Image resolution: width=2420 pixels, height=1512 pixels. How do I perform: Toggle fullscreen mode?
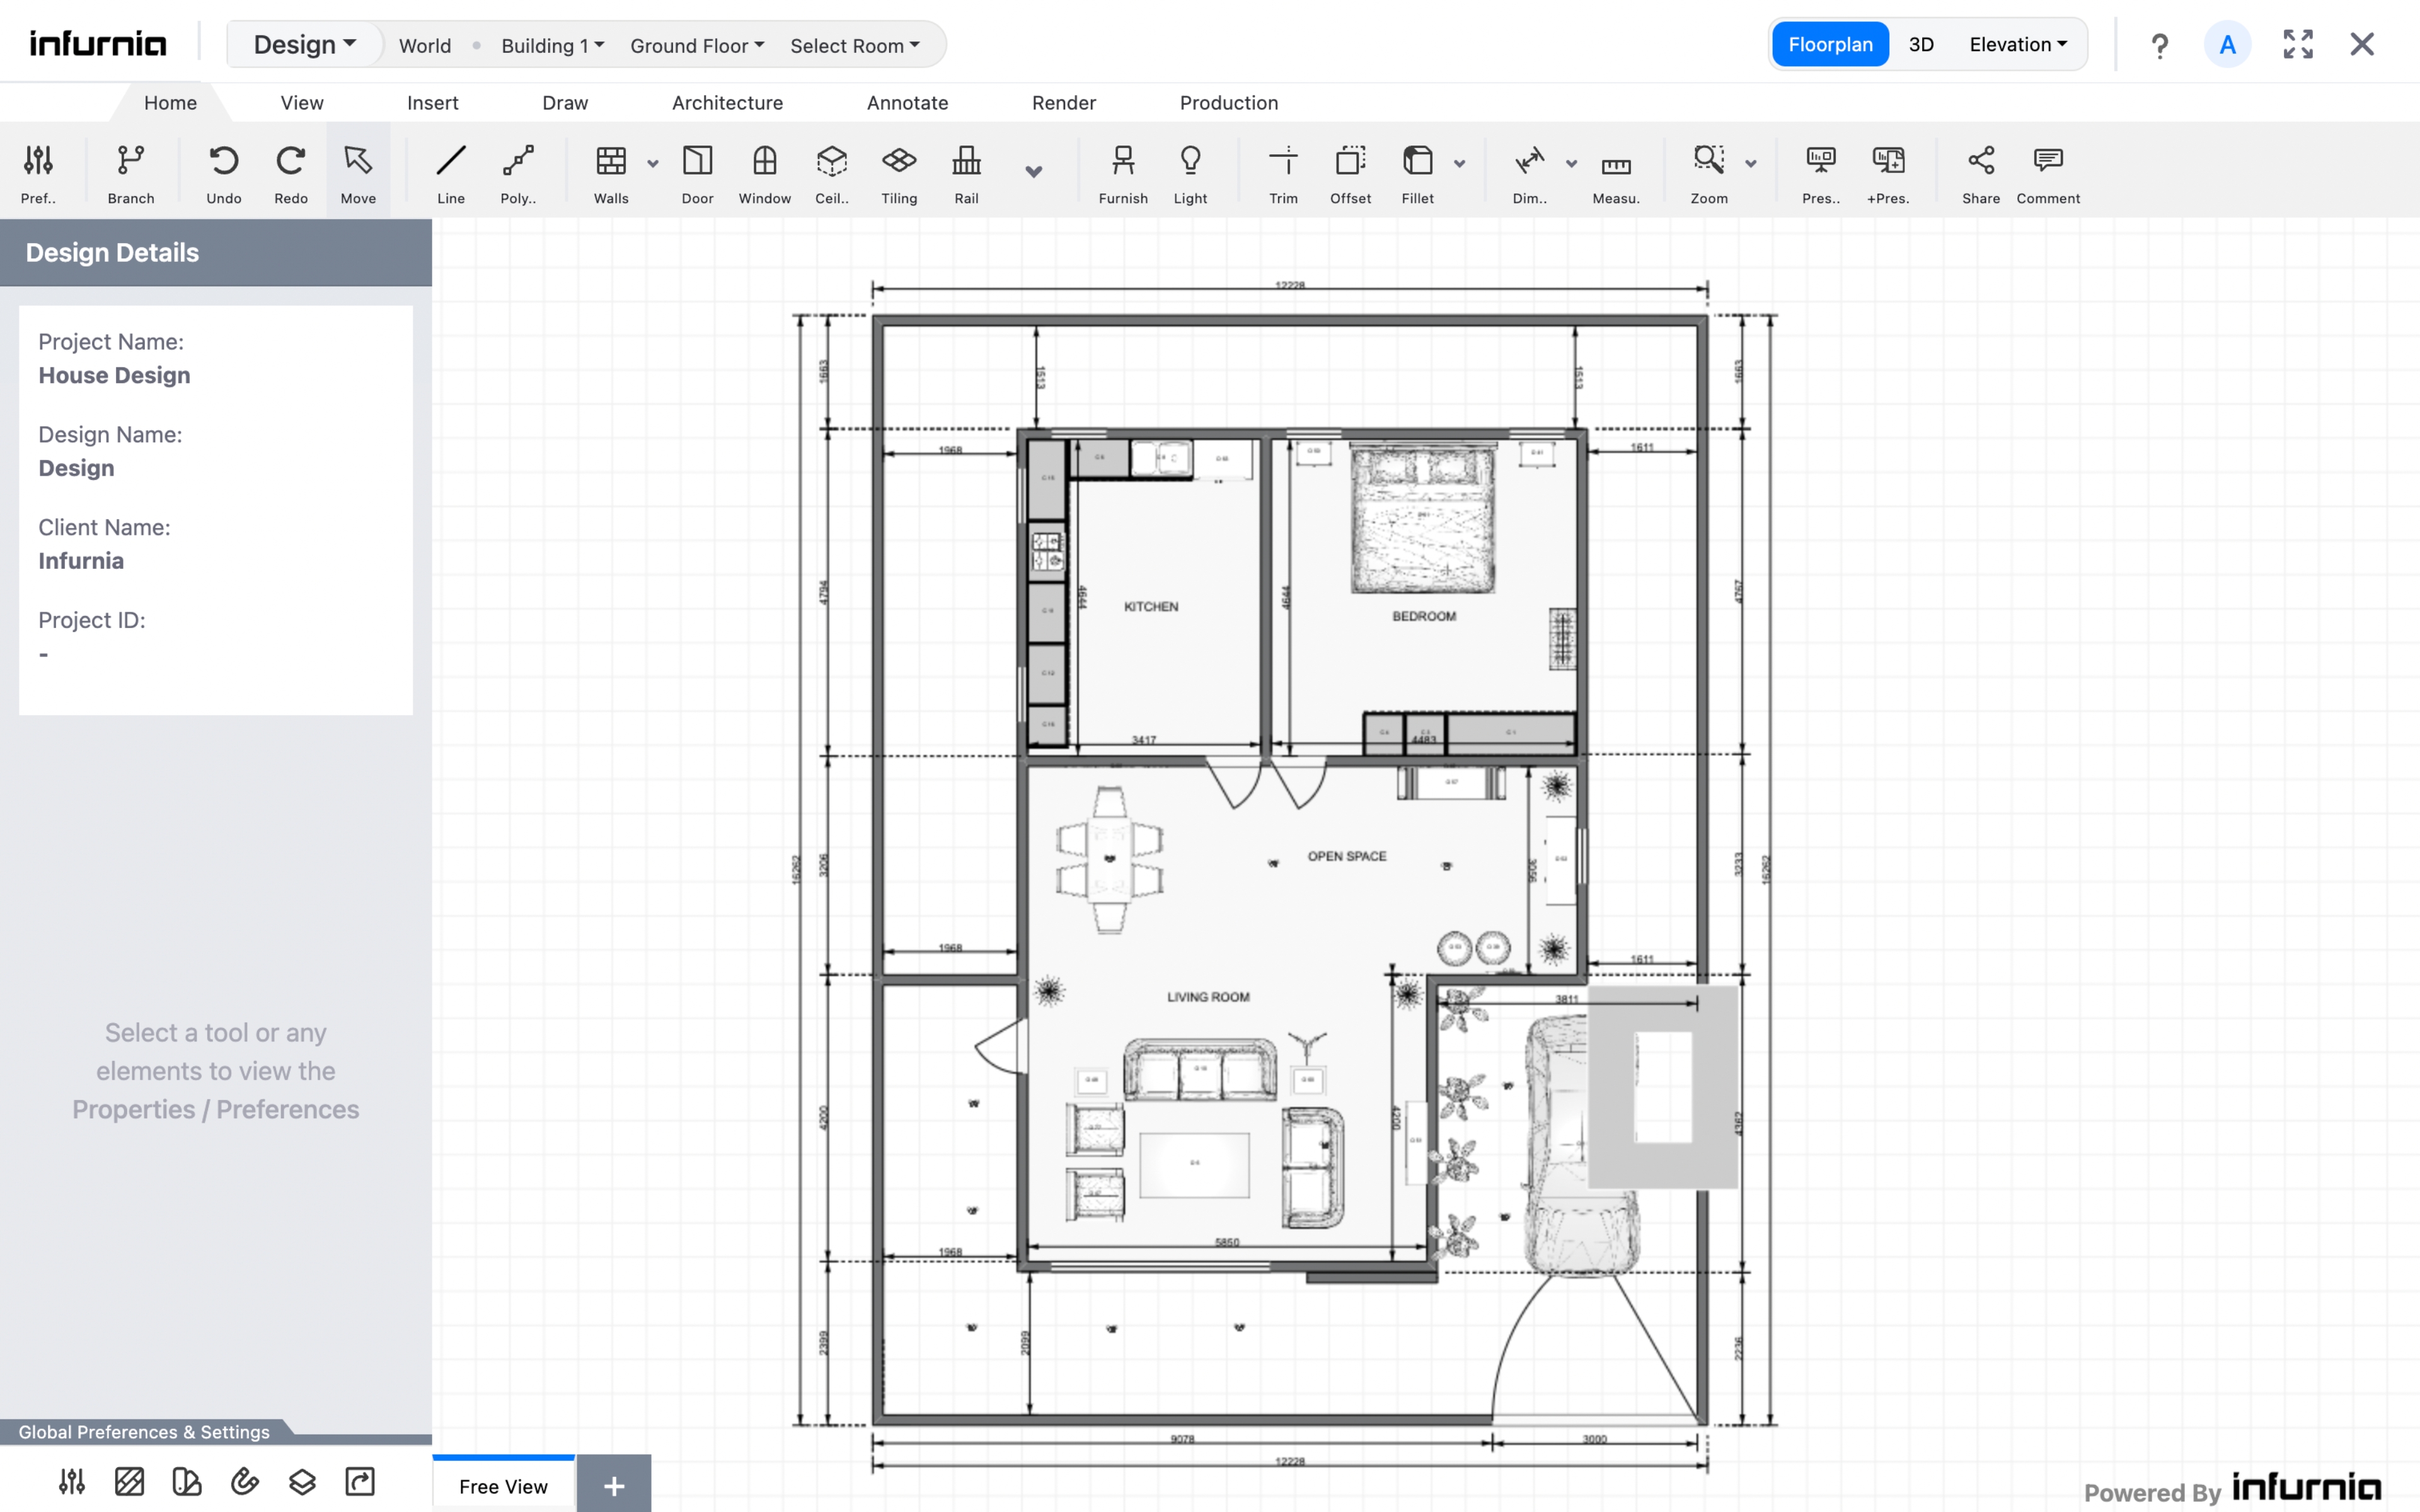tap(2297, 45)
